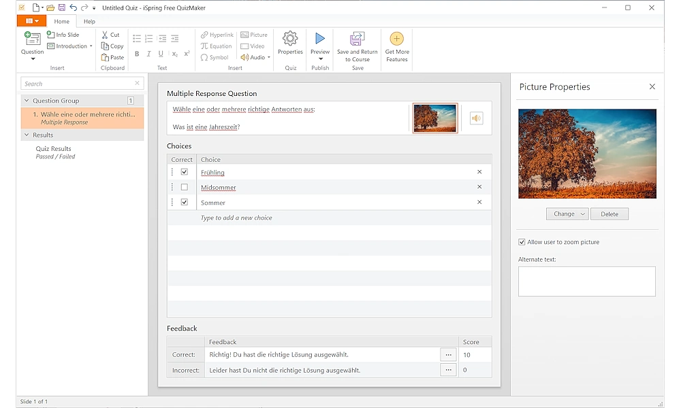Select question 1 in the slide list

(x=82, y=118)
